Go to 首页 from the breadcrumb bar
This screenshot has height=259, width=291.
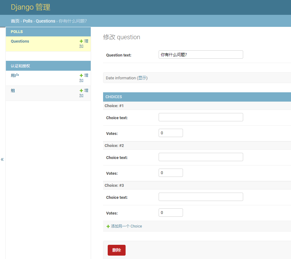click(x=15, y=21)
